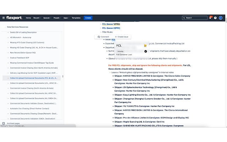Open Commercial Invoice Chasing (North America Arrivals)
This screenshot has width=227, height=142.
tap(32, 88)
